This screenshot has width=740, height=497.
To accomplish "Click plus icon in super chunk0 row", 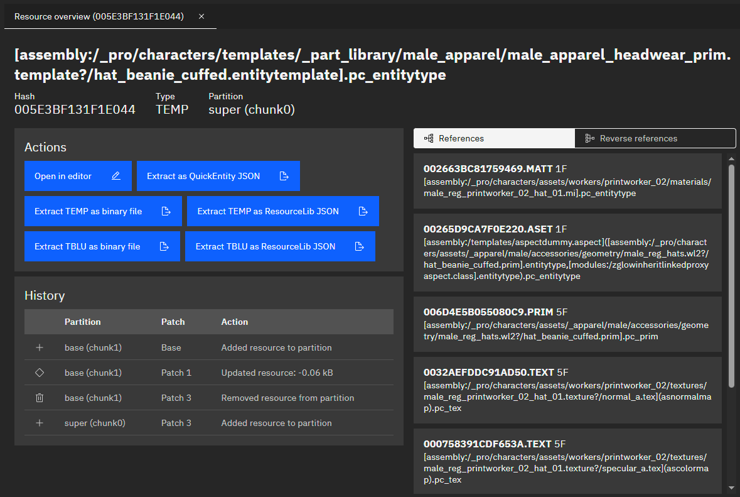I will (x=40, y=423).
